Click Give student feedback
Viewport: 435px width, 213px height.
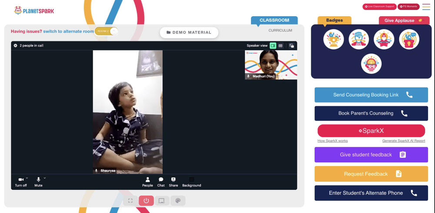(371, 155)
